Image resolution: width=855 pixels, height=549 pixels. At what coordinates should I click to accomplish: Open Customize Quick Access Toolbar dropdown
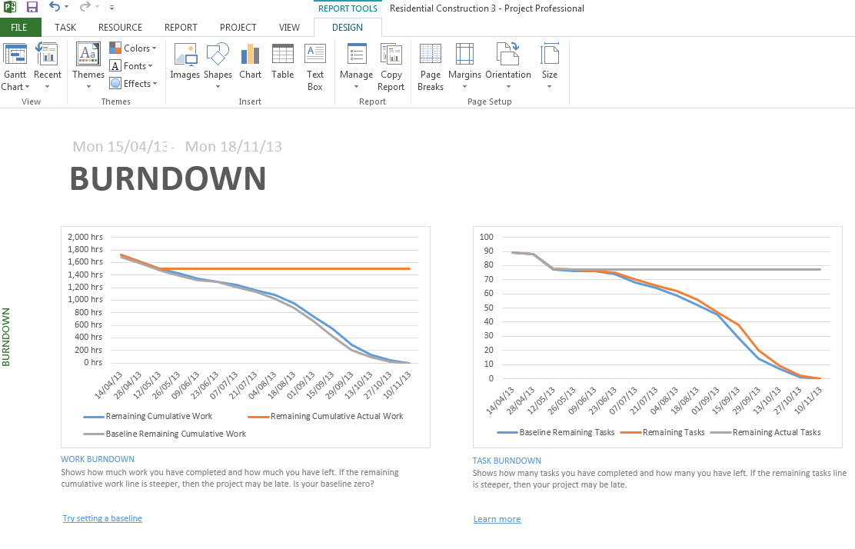111,8
